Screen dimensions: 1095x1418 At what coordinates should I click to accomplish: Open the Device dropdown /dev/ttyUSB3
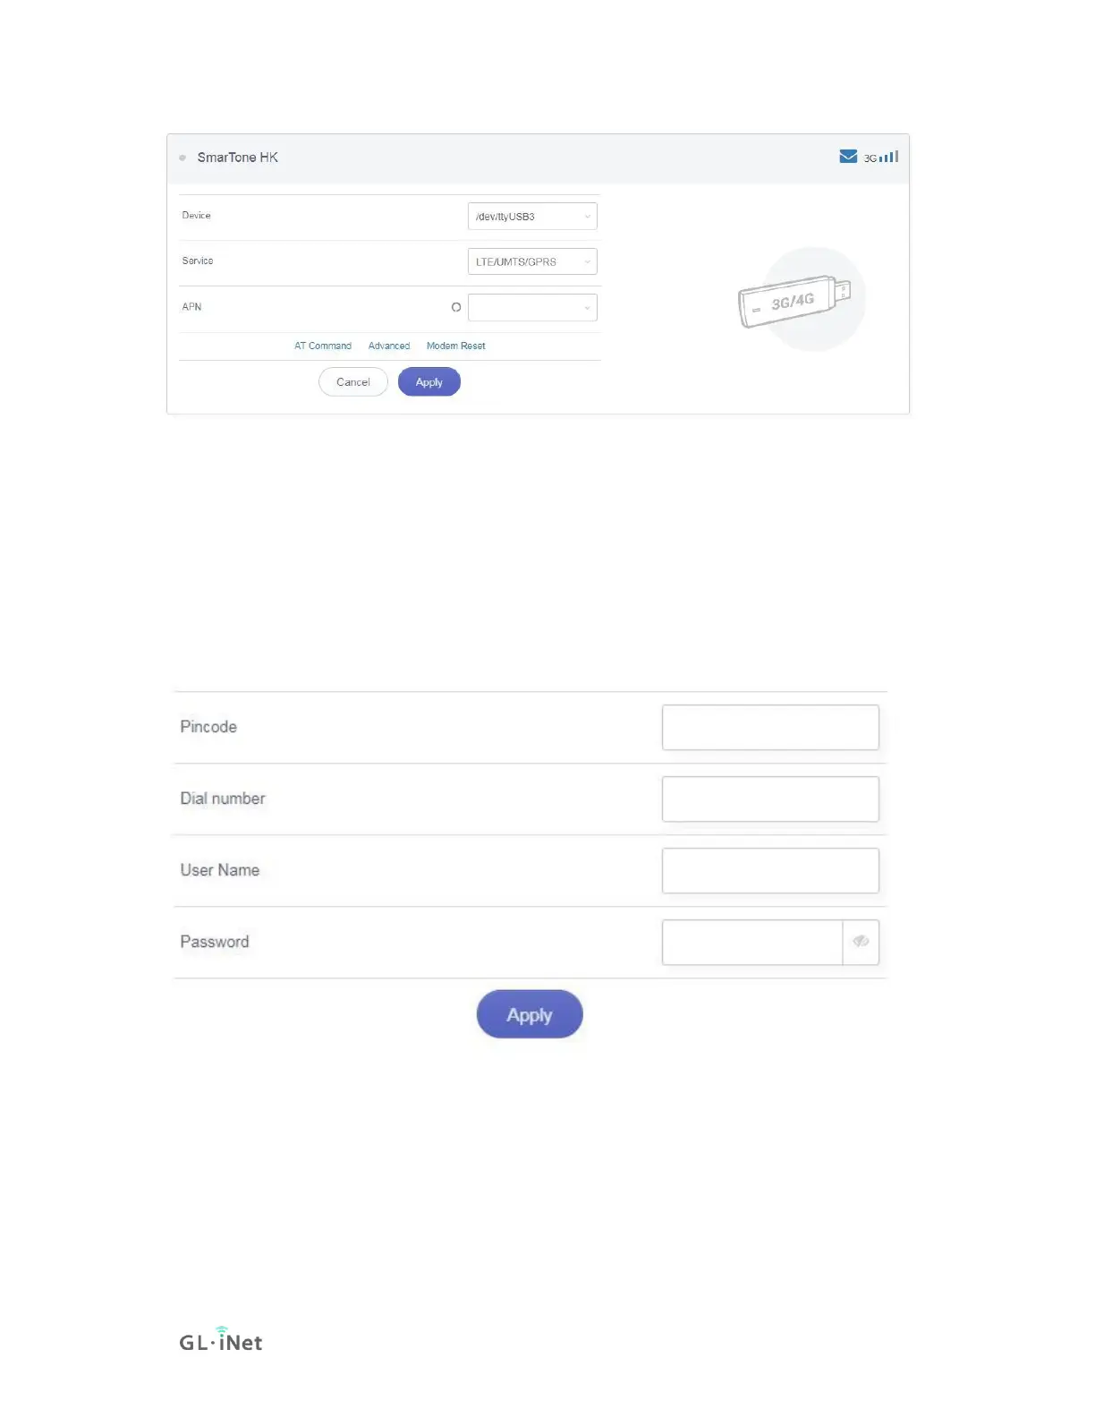[532, 217]
